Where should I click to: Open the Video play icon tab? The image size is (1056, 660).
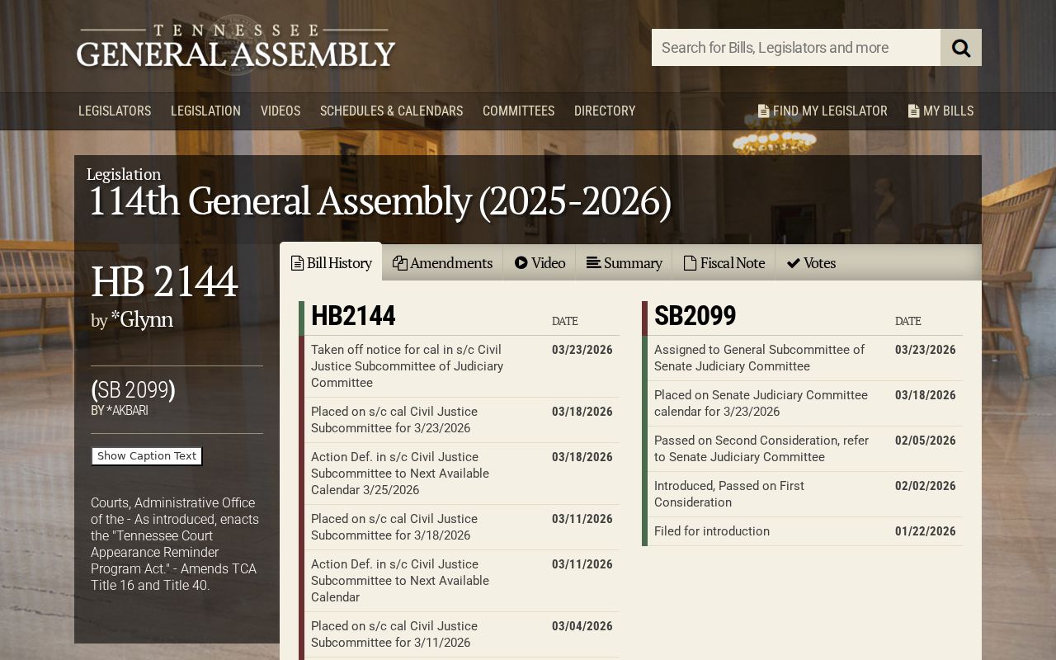521,262
